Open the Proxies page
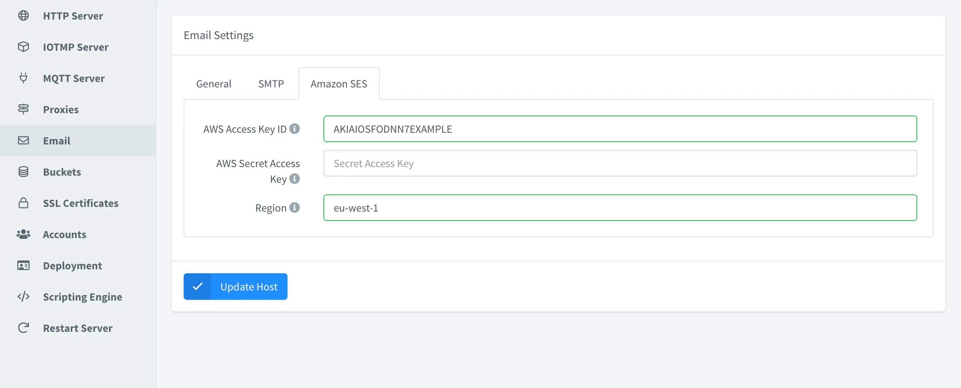The height and width of the screenshot is (388, 961). pos(78,109)
